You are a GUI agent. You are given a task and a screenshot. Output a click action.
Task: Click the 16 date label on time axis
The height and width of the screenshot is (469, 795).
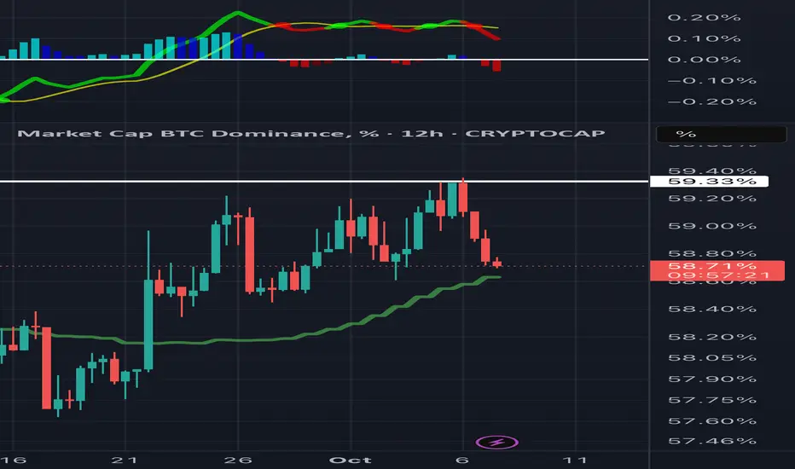coord(12,460)
